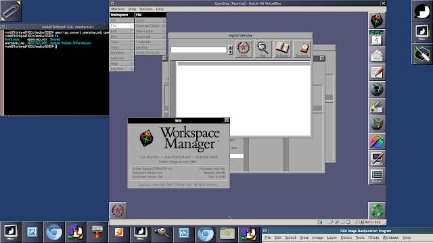Open the NeXT cube icon in dock
This screenshot has height=243, width=433.
pyautogui.click(x=377, y=20)
